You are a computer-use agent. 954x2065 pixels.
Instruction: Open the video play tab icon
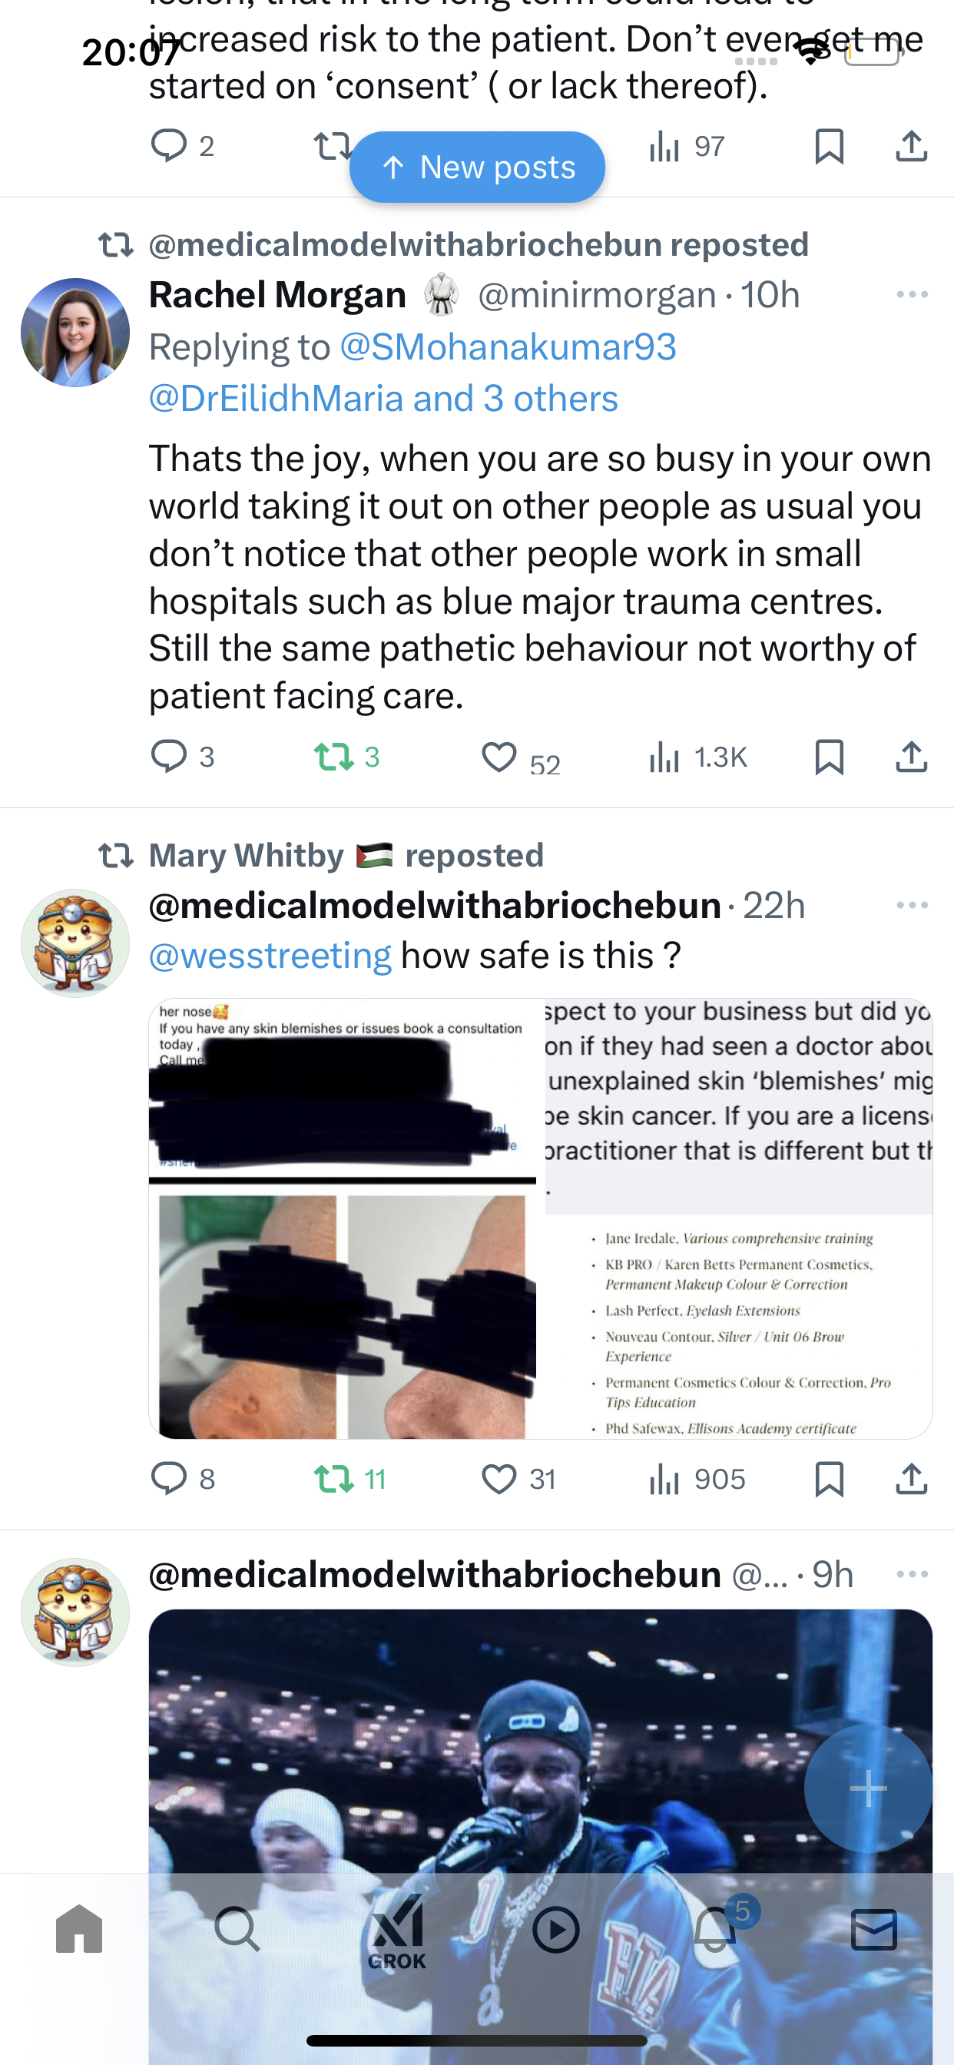555,1929
